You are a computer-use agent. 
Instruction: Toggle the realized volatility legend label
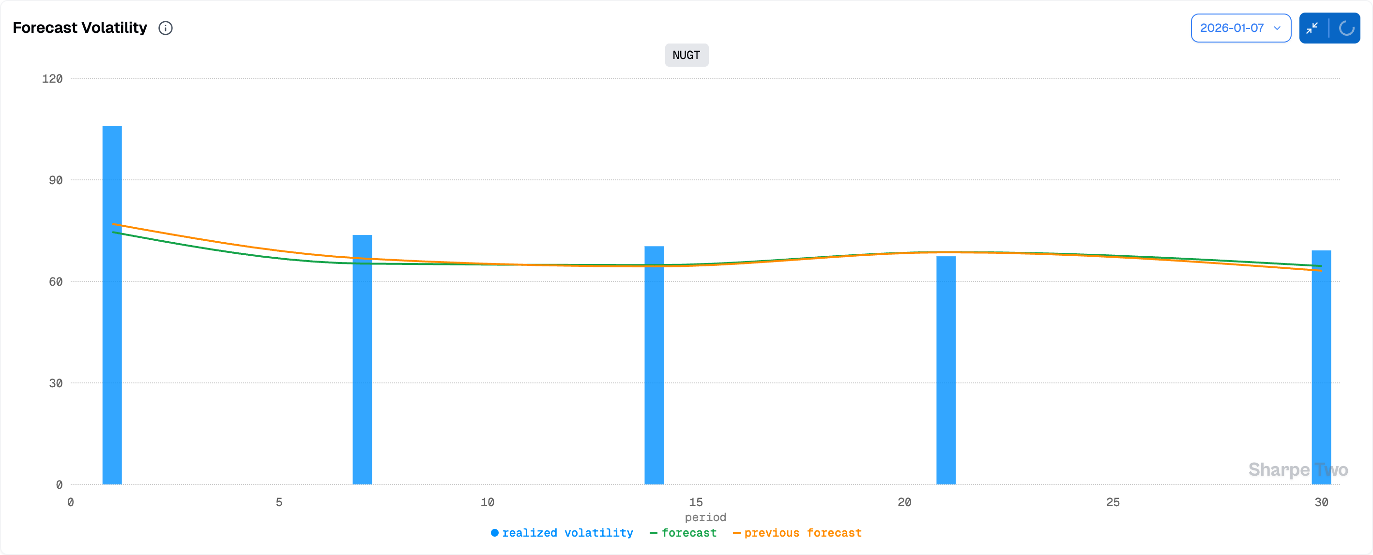[567, 533]
